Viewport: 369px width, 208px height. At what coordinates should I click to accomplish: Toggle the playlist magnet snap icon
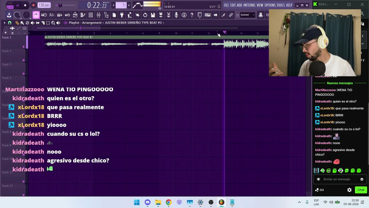click(x=10, y=23)
